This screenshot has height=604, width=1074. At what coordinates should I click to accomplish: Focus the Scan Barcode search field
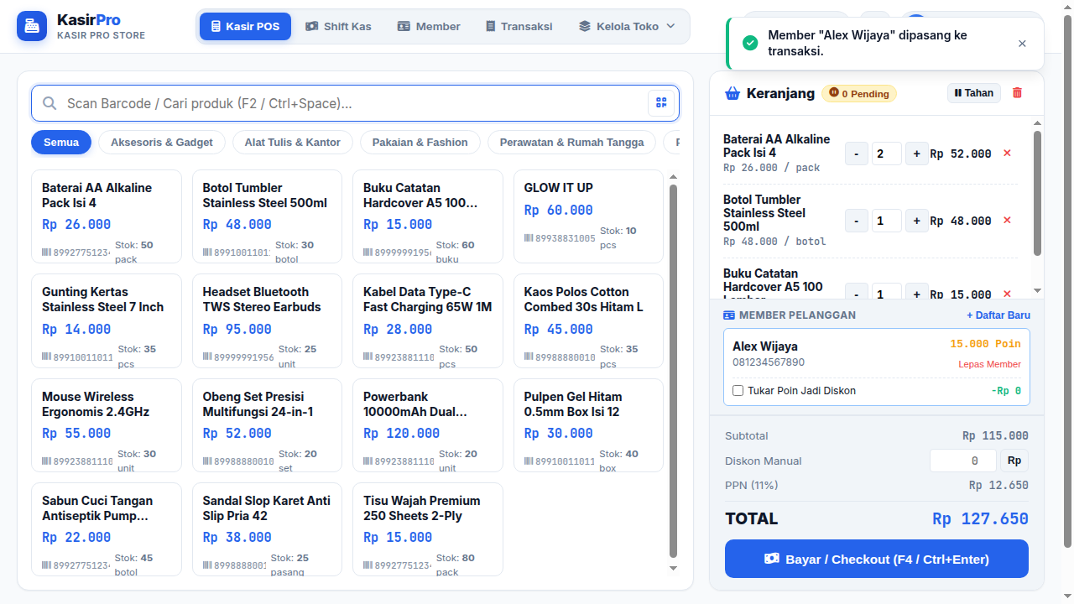pos(355,103)
